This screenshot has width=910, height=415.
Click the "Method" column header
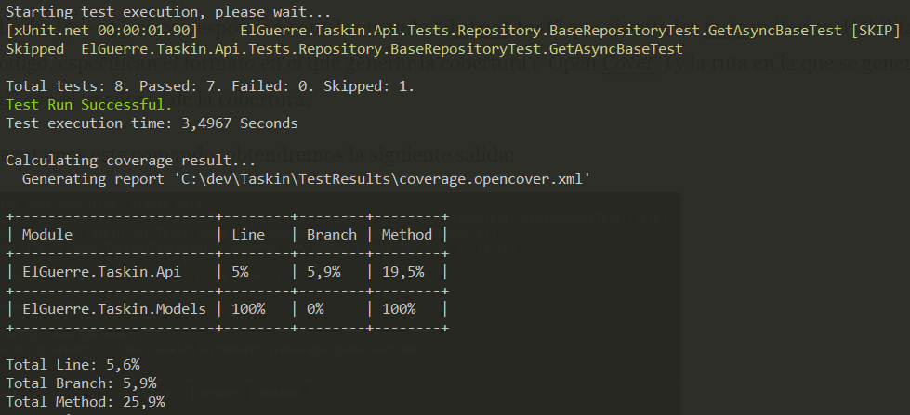point(407,235)
